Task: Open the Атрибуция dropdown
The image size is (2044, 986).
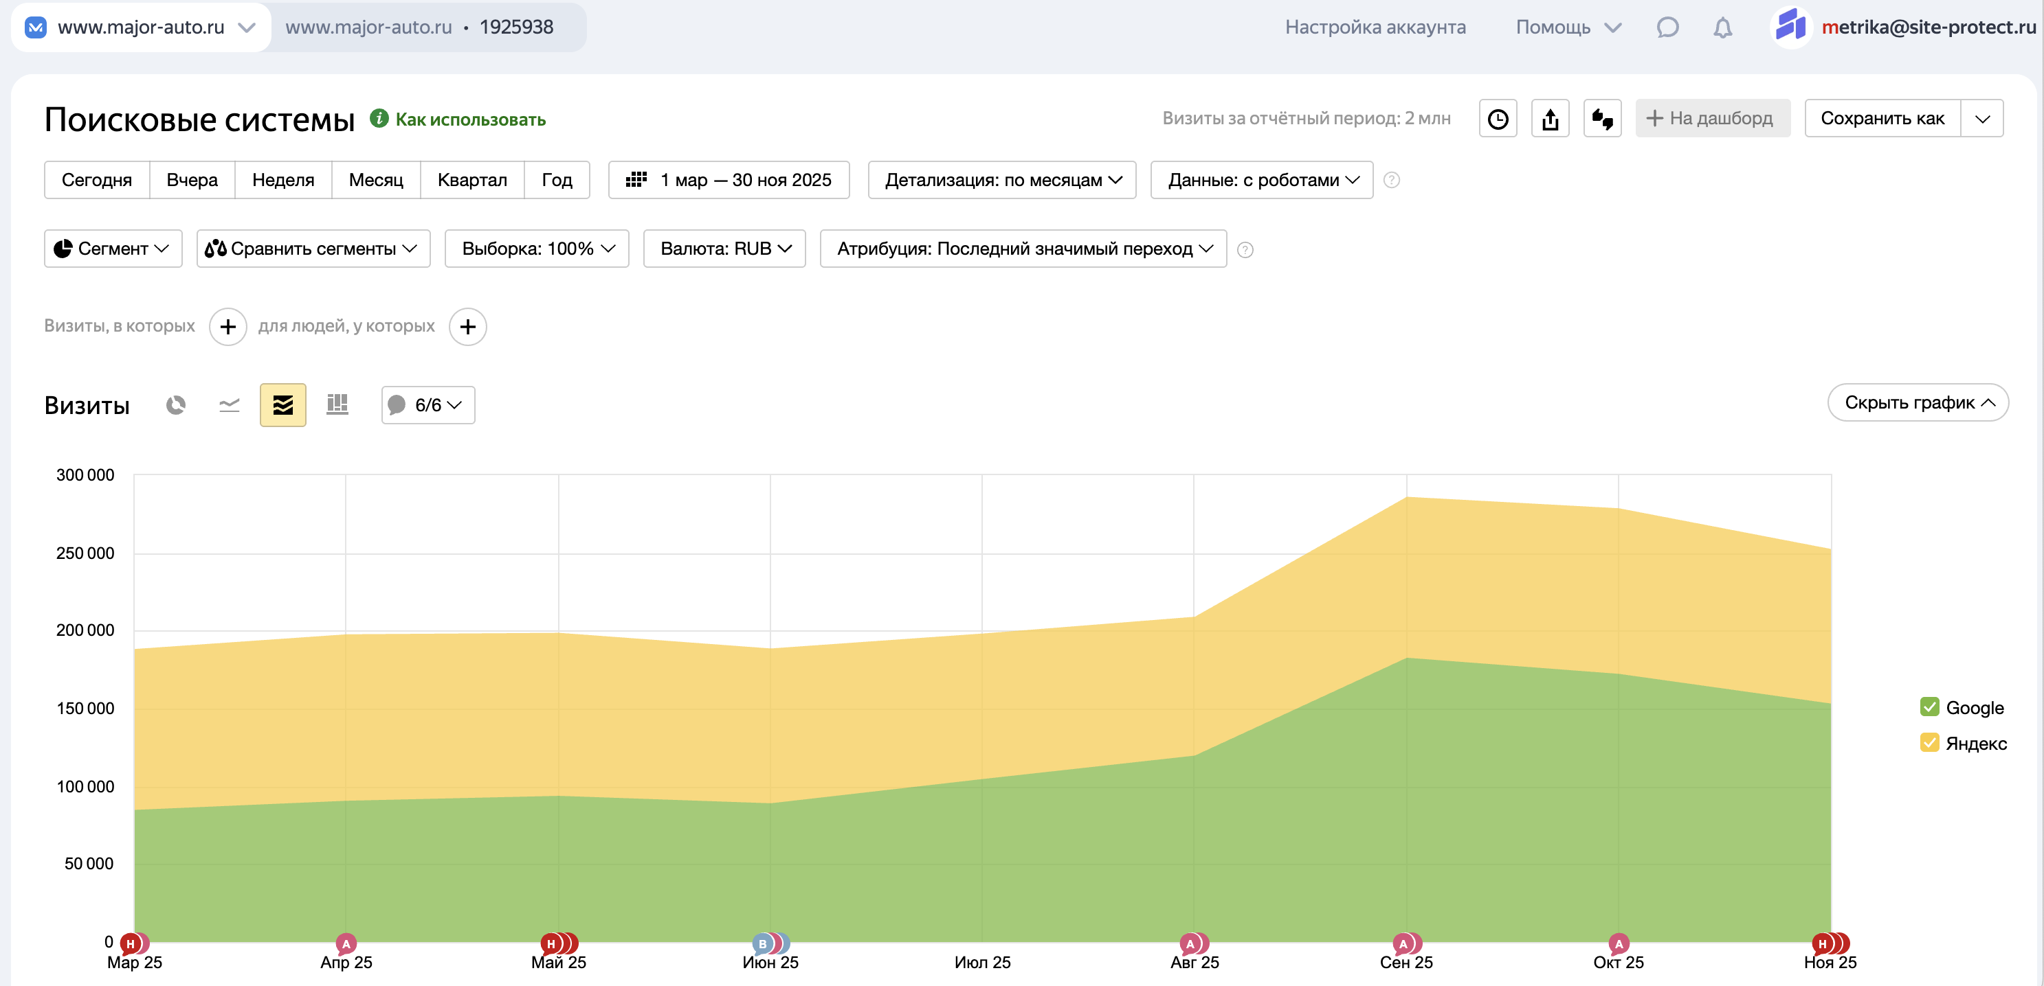Action: click(1023, 249)
